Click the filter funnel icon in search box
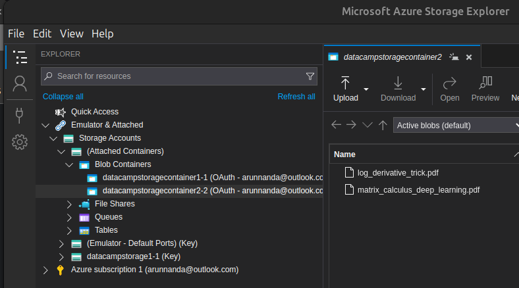The height and width of the screenshot is (288, 519). 310,76
